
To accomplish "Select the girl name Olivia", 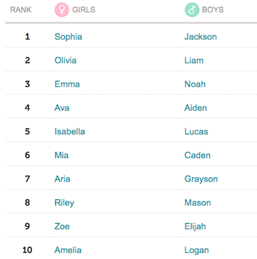I will tap(66, 60).
